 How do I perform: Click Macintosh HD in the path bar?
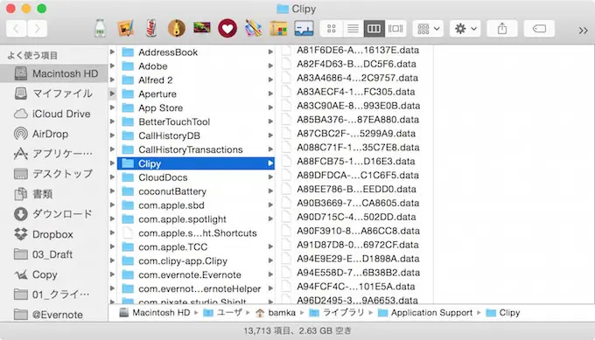(155, 313)
